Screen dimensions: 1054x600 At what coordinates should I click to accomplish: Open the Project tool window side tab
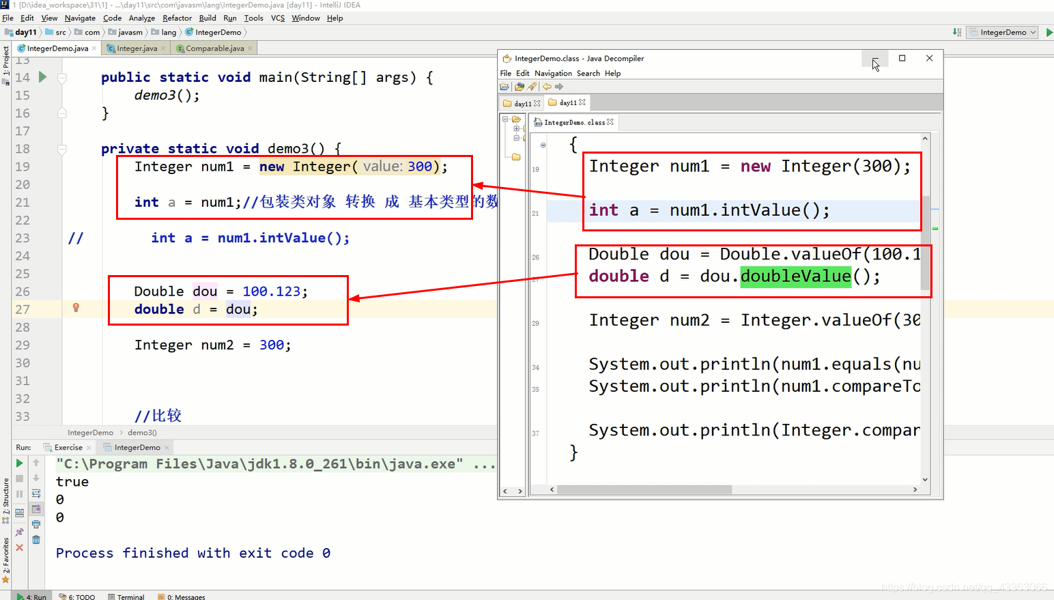(5, 65)
